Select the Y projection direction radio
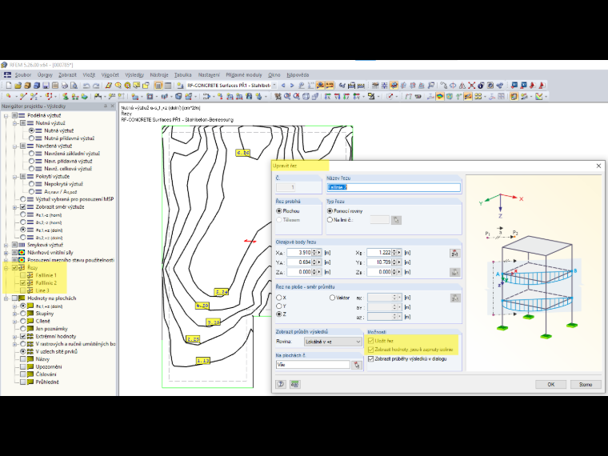The height and width of the screenshot is (456, 608). [x=278, y=306]
